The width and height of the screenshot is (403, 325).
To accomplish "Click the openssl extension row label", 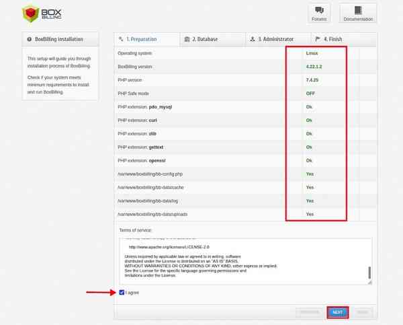I will click(x=142, y=160).
